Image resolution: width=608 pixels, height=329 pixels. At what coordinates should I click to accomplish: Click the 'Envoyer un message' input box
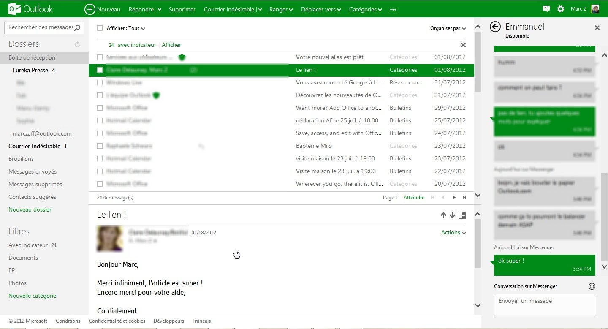pyautogui.click(x=545, y=304)
